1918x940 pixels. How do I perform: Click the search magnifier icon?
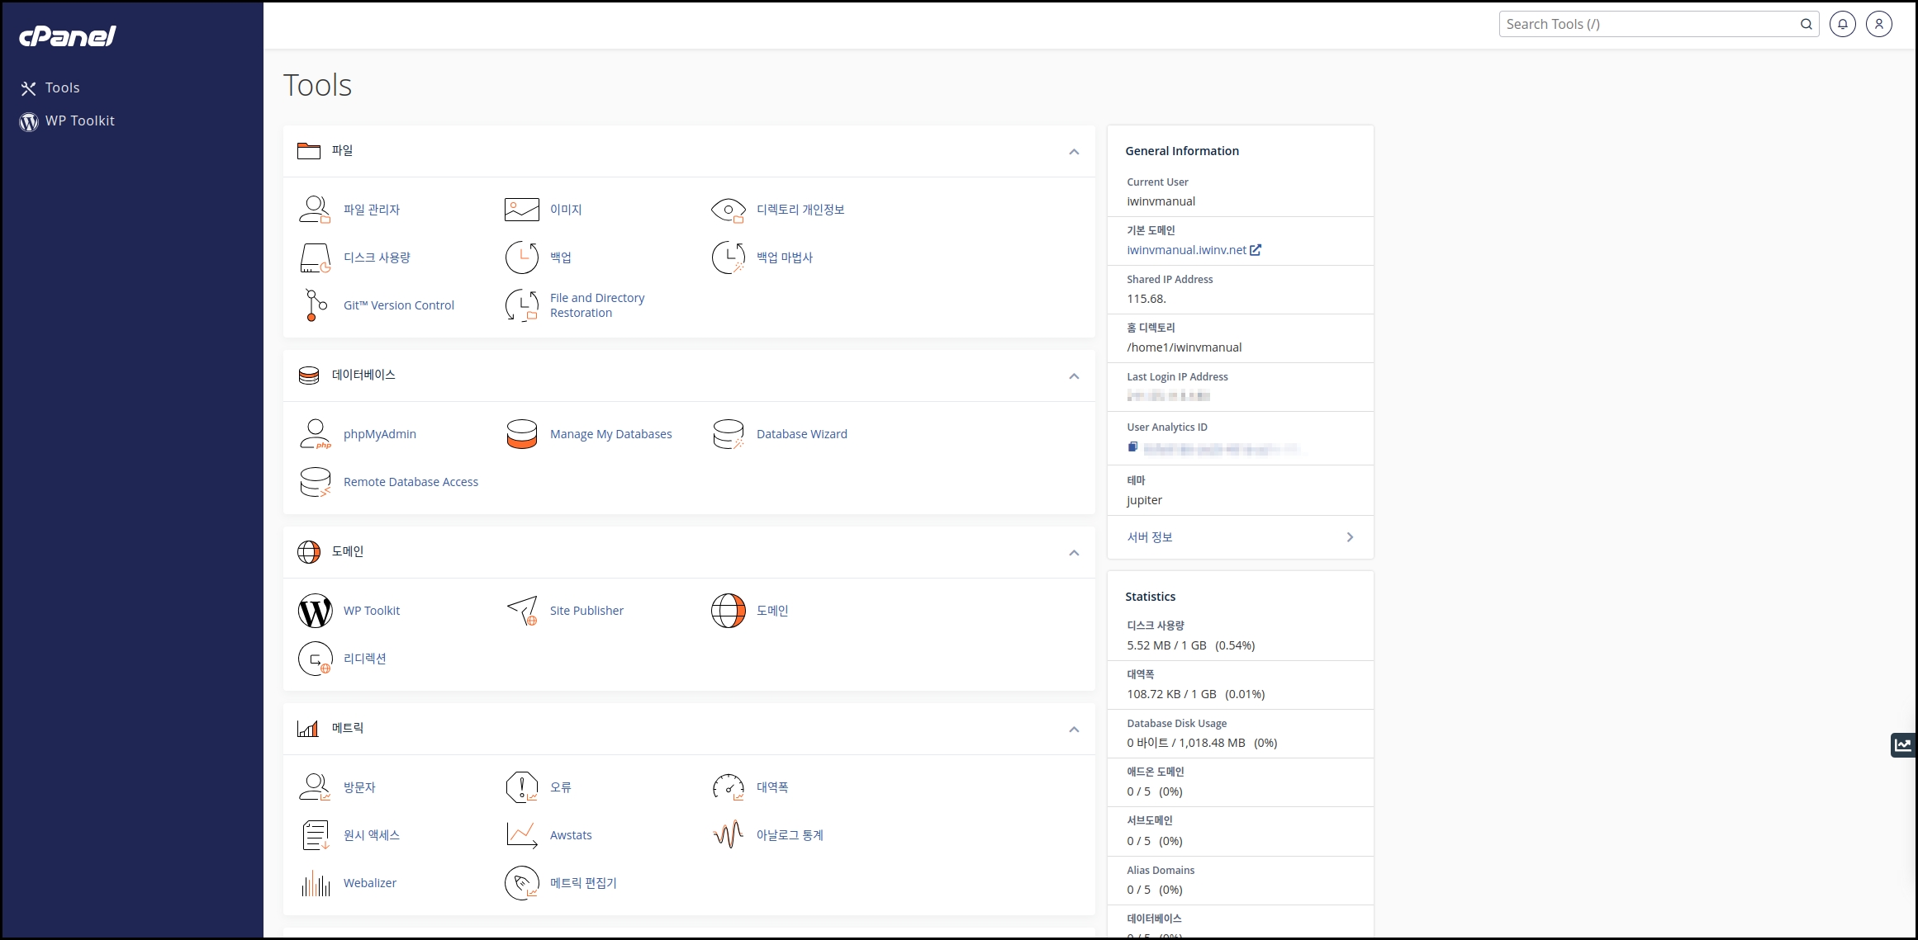(1806, 24)
